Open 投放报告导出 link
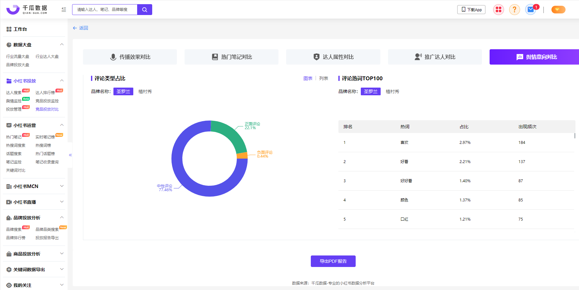The width and height of the screenshot is (579, 290). coord(47,238)
